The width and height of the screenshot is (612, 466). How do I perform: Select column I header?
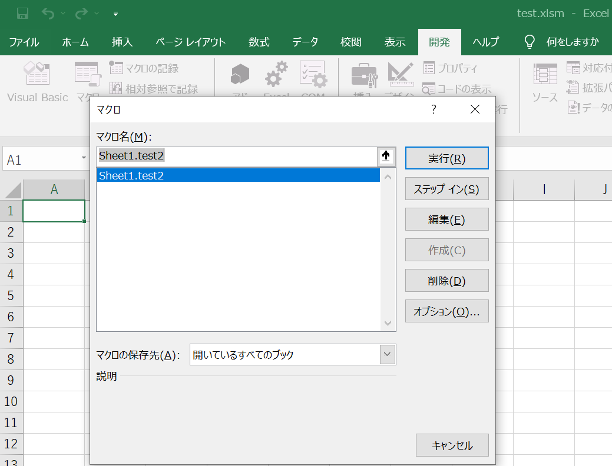pos(544,189)
